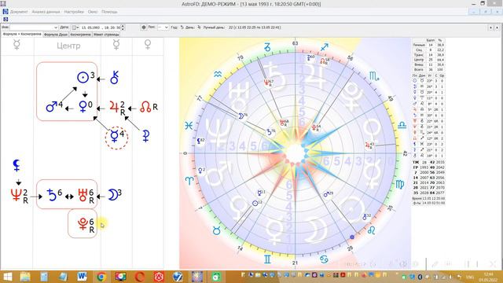The width and height of the screenshot is (503, 283).
Task: Click the small icon below the menu bar
Action: (x=6, y=19)
